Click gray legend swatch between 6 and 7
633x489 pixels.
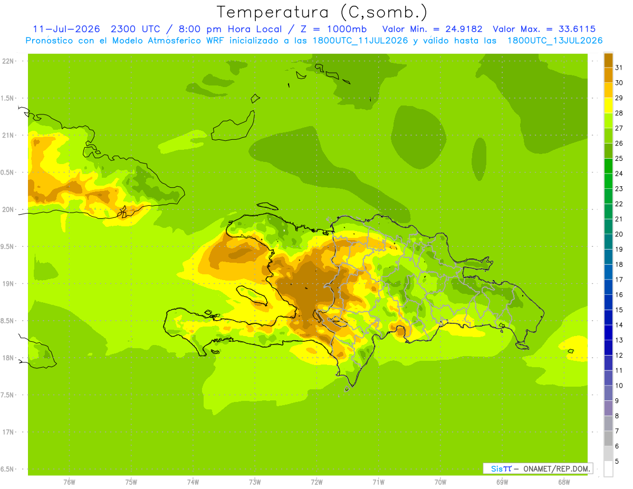pos(608,438)
